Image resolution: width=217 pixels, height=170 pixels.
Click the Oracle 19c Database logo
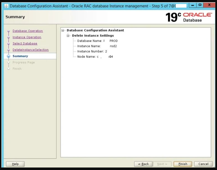189,17
